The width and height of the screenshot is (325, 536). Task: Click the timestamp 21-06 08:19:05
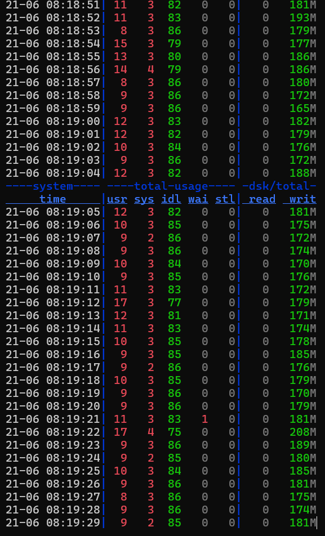53,212
